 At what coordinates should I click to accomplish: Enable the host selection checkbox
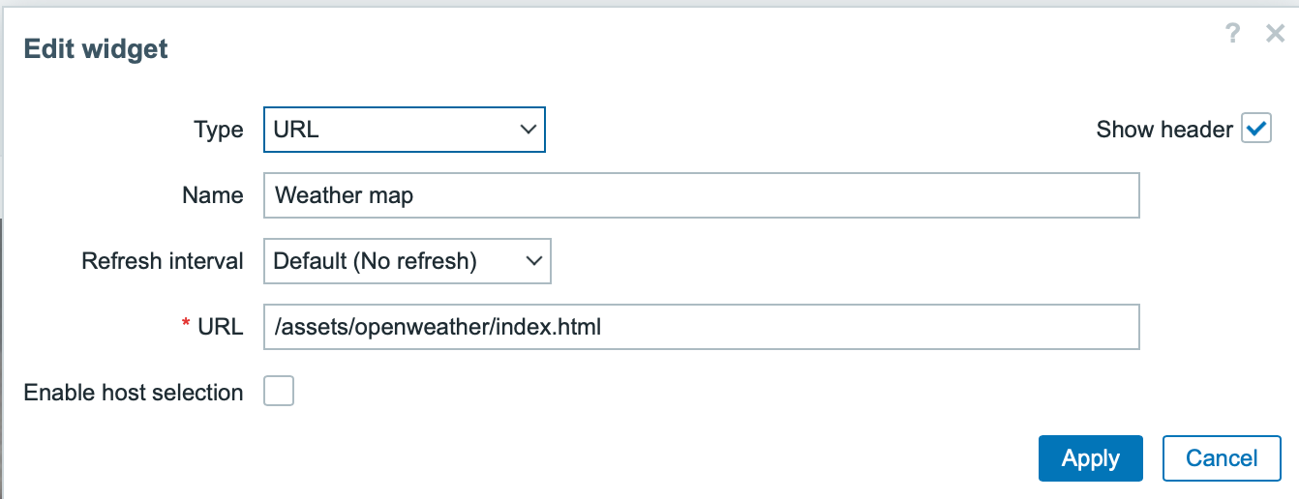point(279,392)
